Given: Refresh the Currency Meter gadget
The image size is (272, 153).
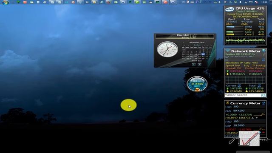Looking at the screenshot, I should pyautogui.click(x=263, y=103).
